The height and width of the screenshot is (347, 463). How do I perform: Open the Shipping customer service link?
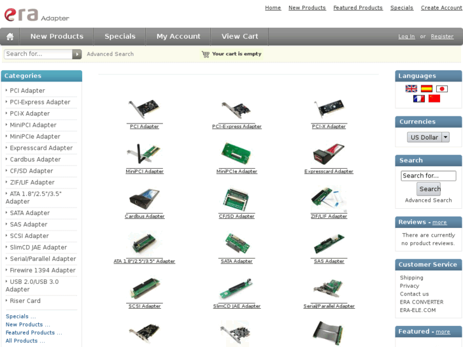click(411, 278)
